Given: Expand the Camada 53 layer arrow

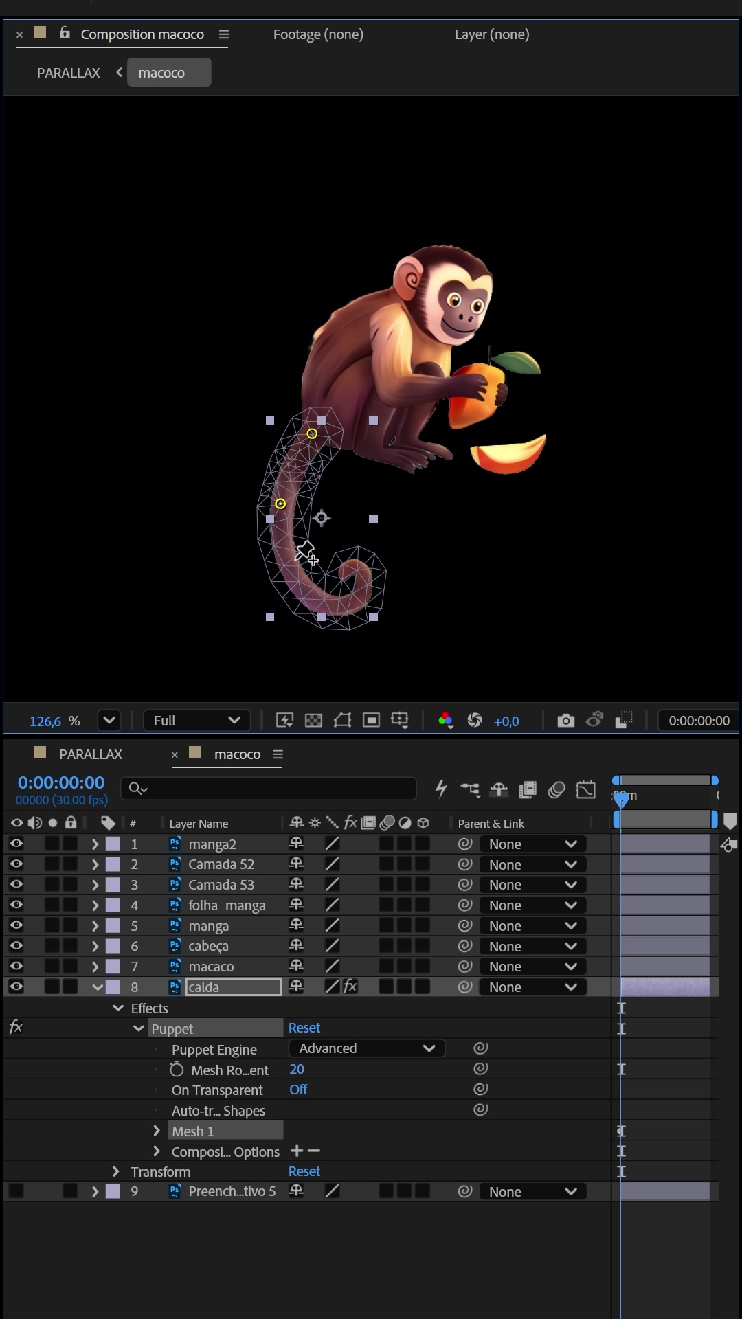Looking at the screenshot, I should coord(95,885).
